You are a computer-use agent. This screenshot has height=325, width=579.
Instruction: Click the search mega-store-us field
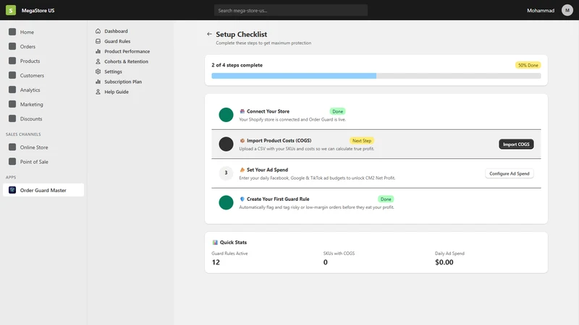tap(291, 10)
